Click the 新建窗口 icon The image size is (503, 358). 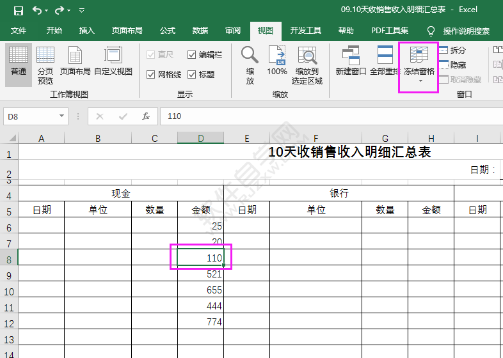(x=351, y=60)
